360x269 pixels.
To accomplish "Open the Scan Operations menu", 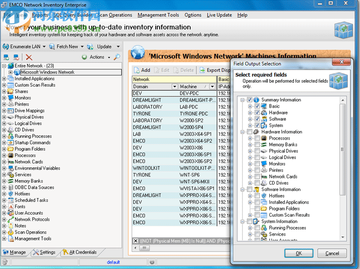I will (115, 15).
